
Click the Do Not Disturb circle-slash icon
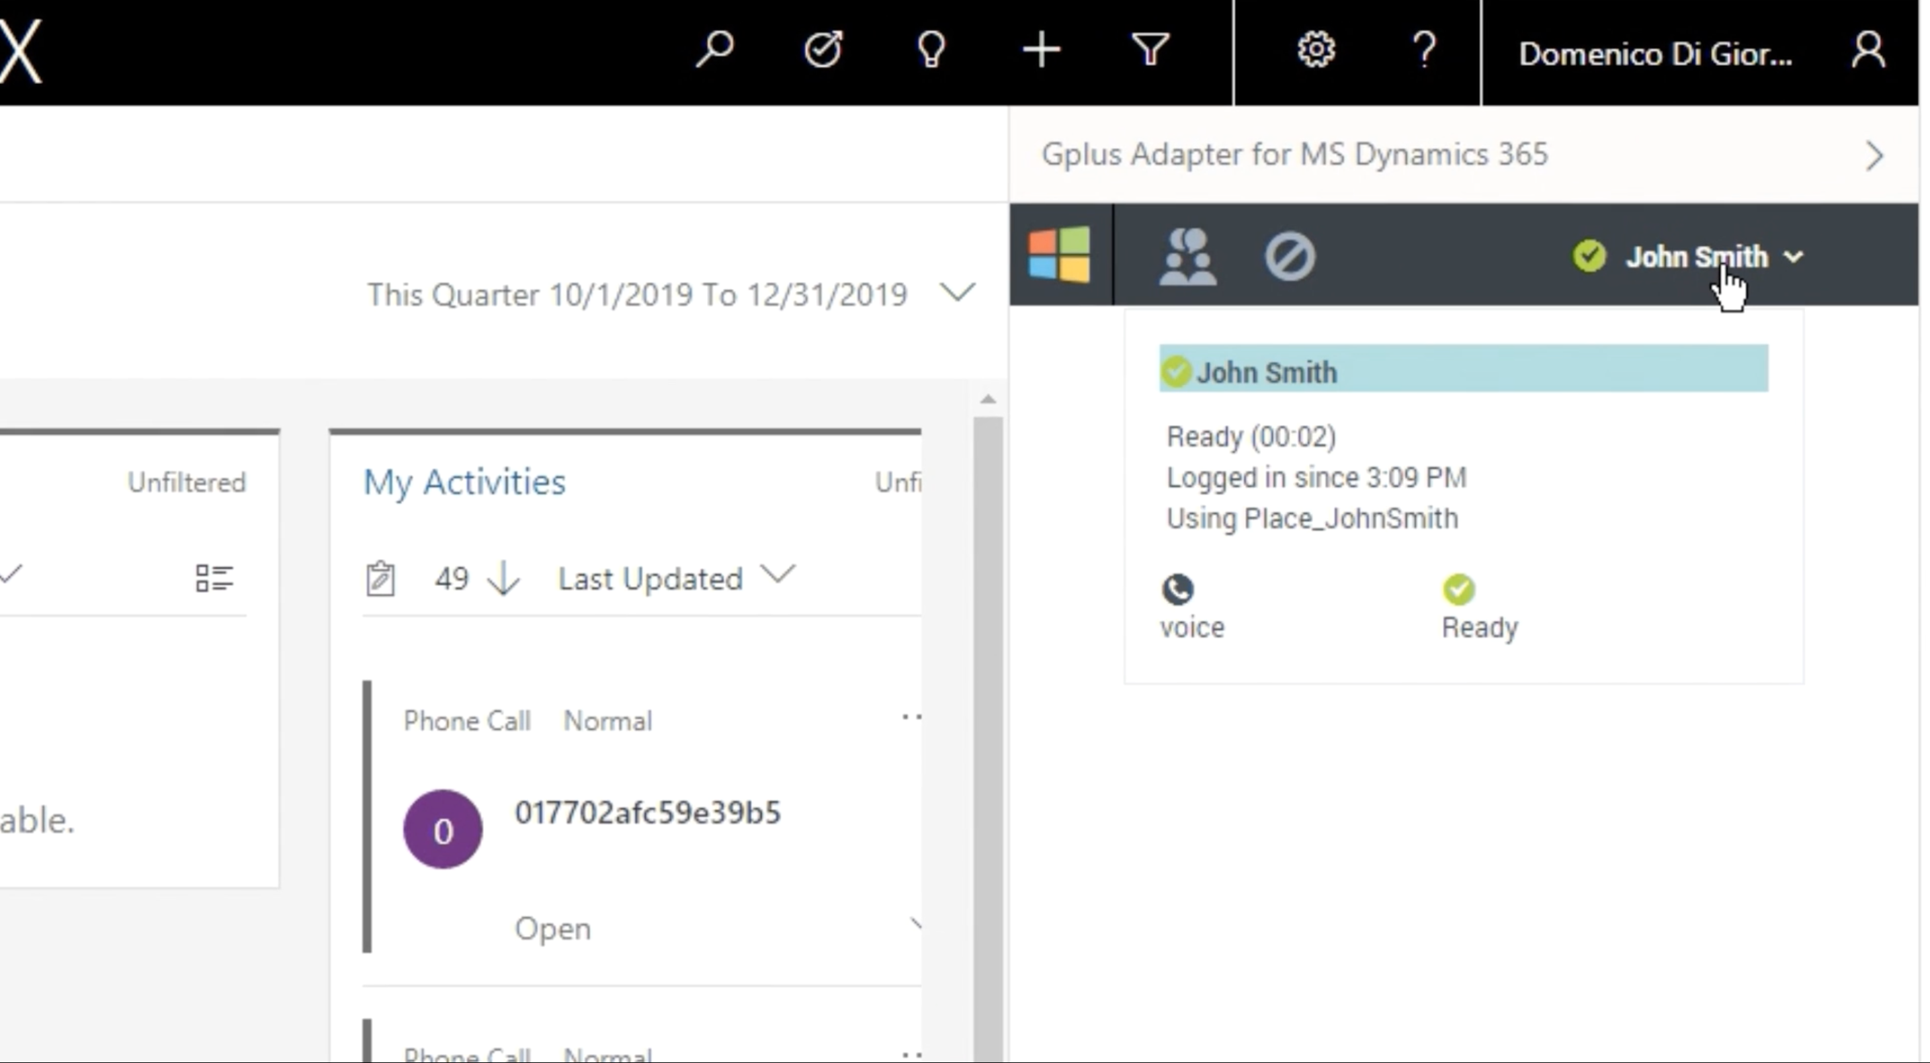coord(1290,256)
